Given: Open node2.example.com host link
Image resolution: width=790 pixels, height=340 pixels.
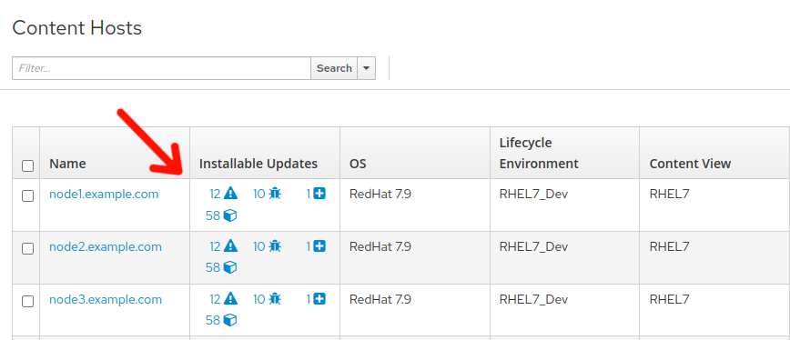Looking at the screenshot, I should [106, 246].
